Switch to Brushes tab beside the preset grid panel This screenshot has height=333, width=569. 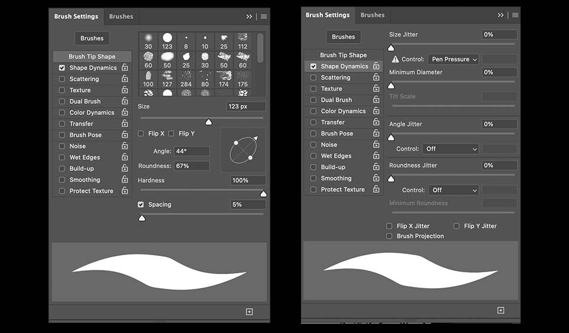coord(121,17)
